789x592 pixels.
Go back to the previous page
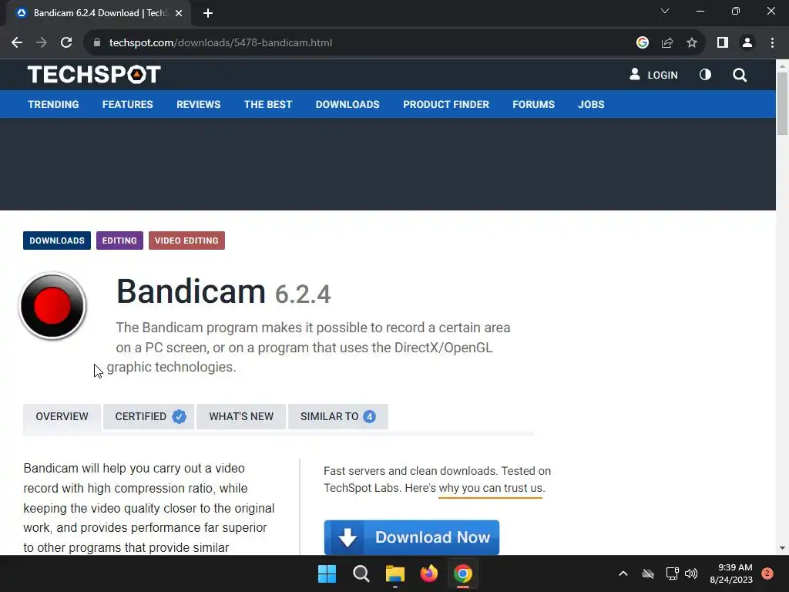pos(17,43)
